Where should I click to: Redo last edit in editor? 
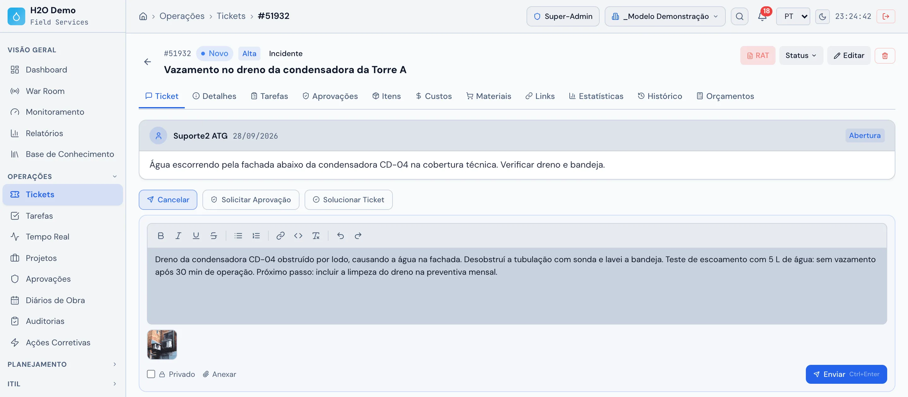pyautogui.click(x=358, y=236)
